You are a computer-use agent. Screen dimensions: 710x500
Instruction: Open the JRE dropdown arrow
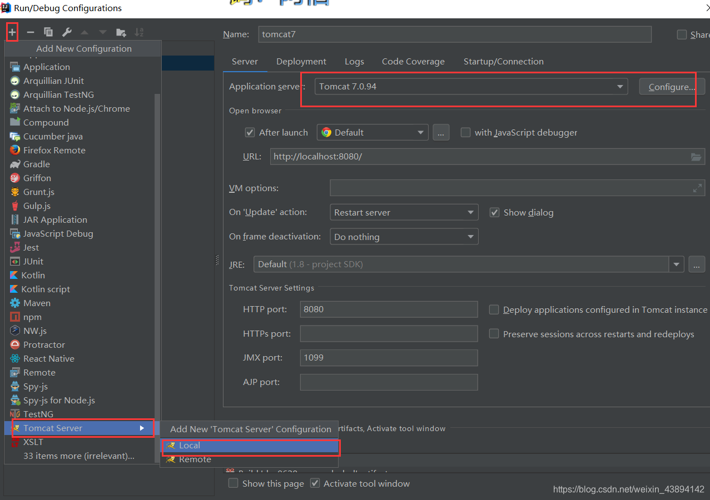(x=677, y=264)
